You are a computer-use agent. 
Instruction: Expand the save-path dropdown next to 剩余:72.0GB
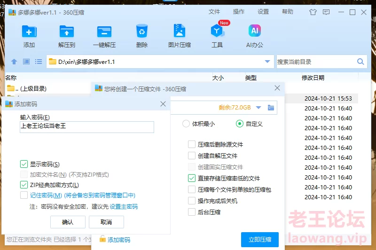258,108
